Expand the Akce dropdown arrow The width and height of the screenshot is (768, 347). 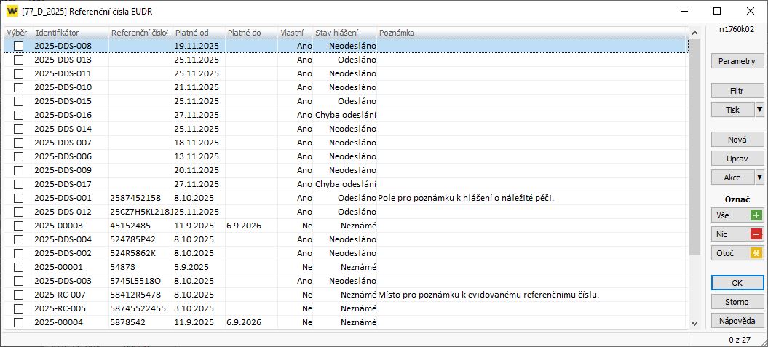tap(759, 177)
